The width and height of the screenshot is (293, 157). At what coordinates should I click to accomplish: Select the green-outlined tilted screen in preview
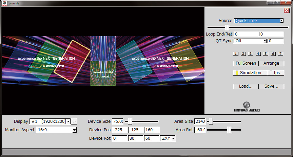click(46, 61)
